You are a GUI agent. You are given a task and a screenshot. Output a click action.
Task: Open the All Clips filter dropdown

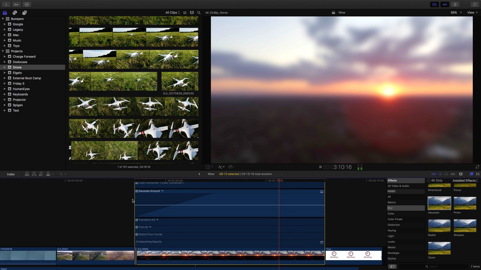point(172,12)
